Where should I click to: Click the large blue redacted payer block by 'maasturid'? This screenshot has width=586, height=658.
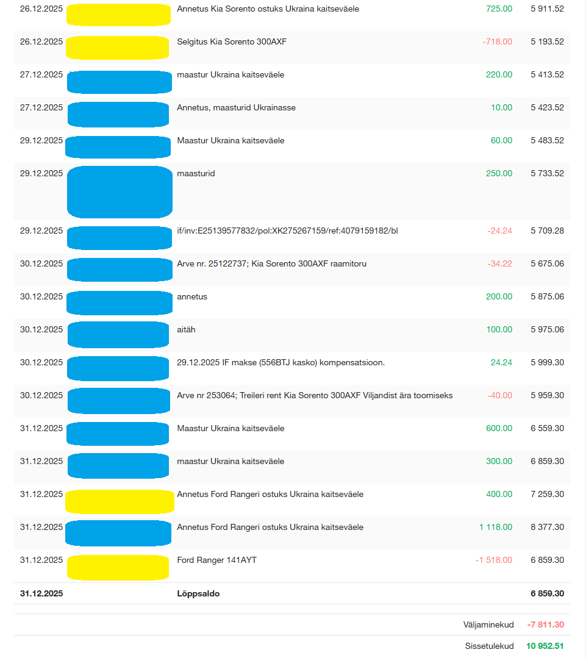tap(120, 192)
